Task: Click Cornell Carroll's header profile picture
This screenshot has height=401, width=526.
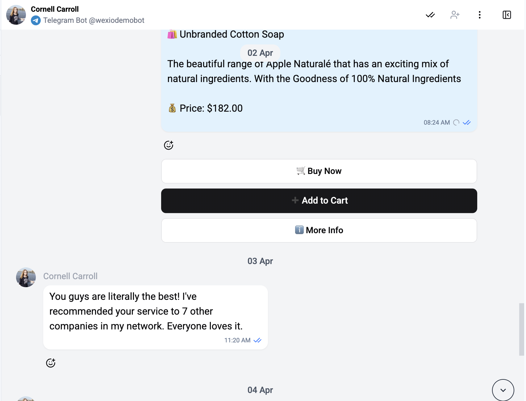Action: click(15, 14)
